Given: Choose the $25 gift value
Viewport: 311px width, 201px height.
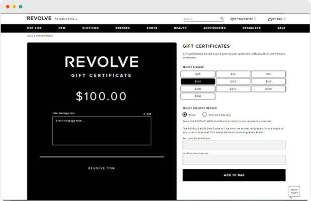Looking at the screenshot, I should click(x=198, y=74).
